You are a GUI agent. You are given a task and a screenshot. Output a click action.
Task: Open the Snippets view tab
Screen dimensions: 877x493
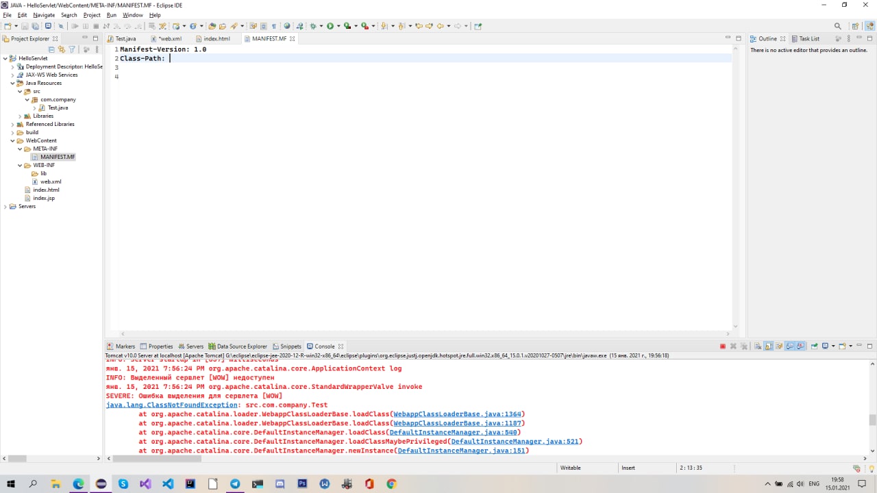(287, 346)
